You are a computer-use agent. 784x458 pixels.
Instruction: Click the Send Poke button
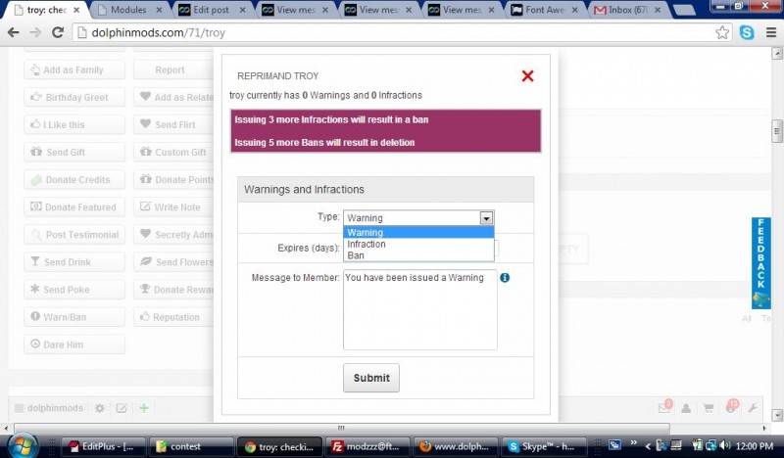(74, 290)
